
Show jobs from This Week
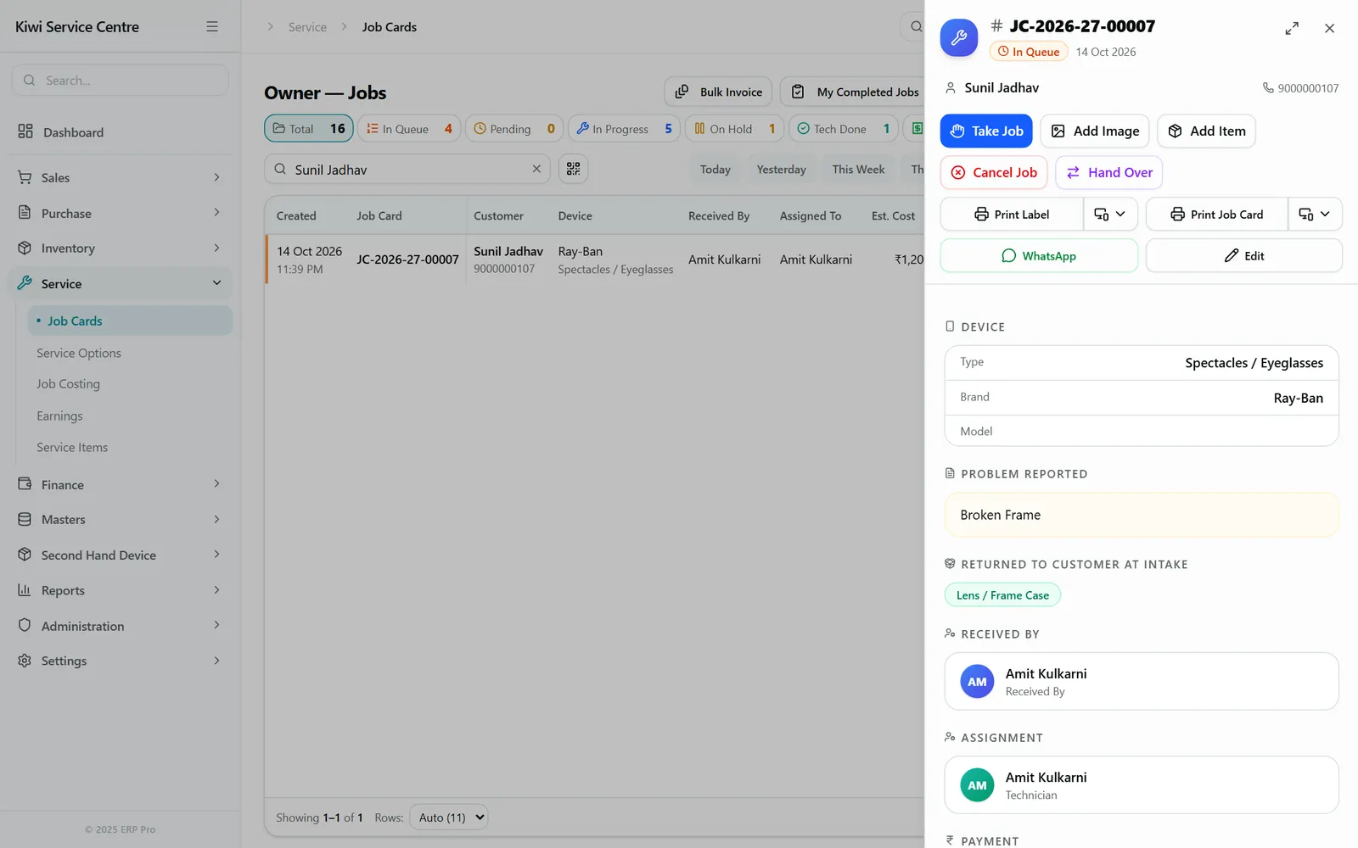click(x=858, y=169)
